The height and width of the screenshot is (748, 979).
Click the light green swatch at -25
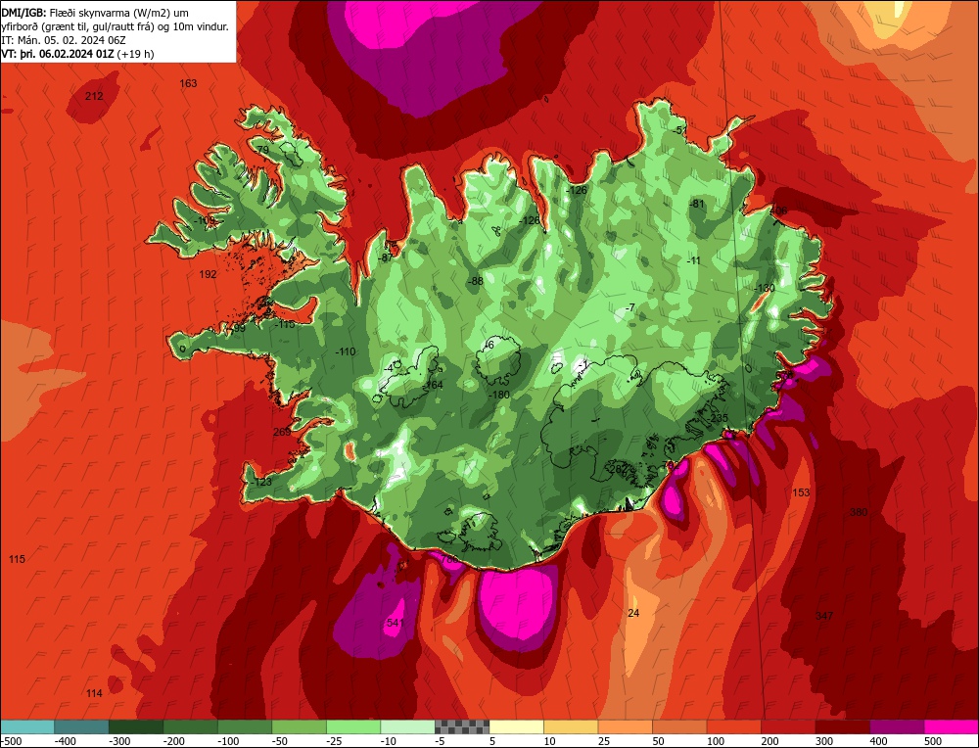[x=353, y=726]
